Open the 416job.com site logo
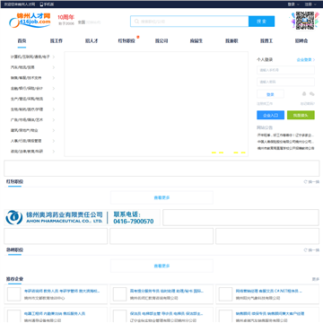323x323 pixels. (30, 21)
